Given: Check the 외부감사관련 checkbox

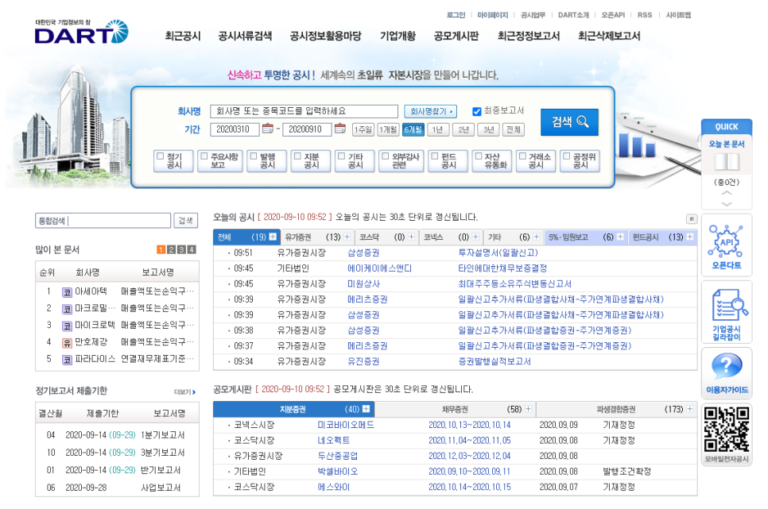Looking at the screenshot, I should [x=386, y=156].
